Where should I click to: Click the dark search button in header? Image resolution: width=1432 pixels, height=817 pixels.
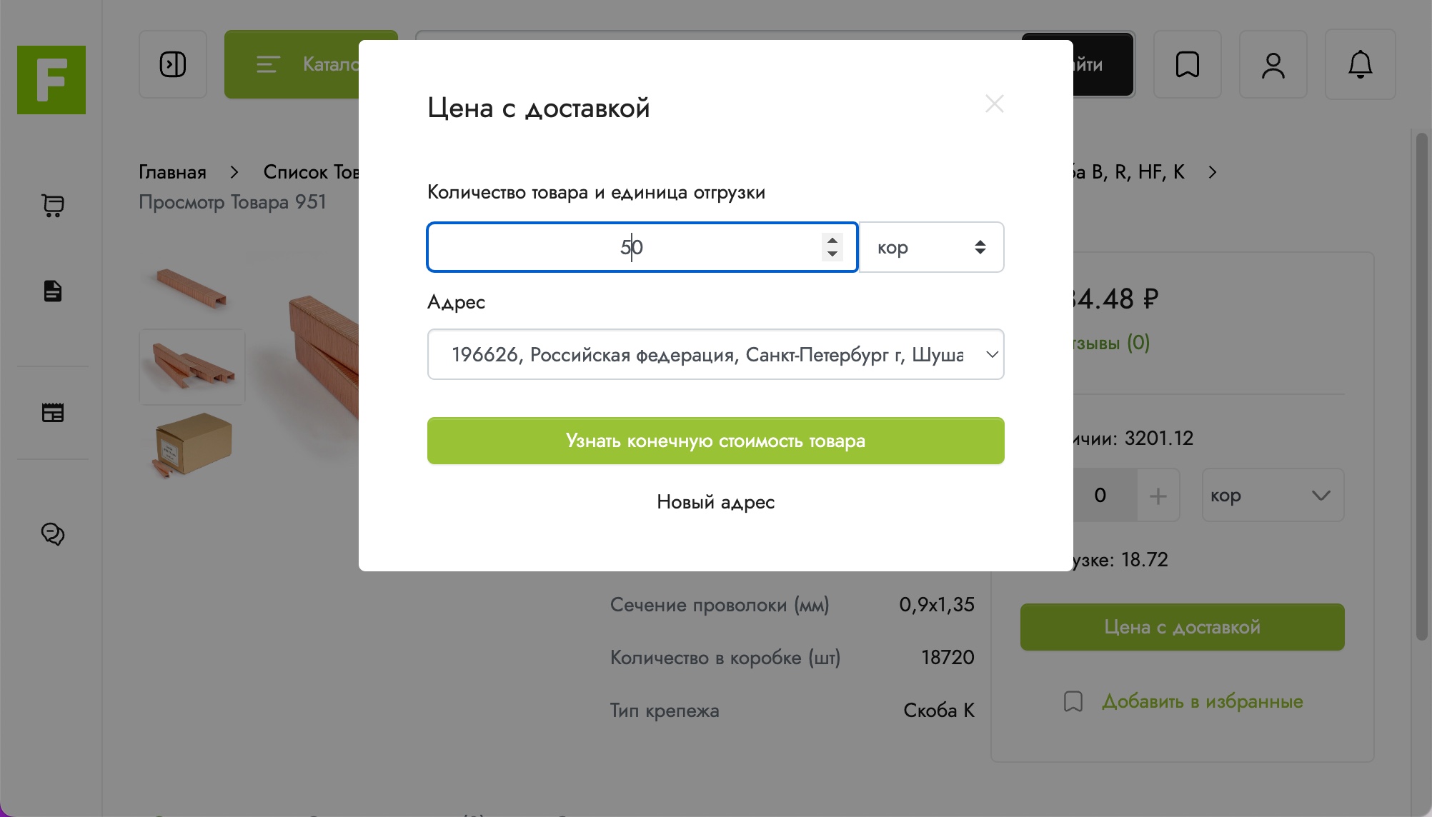(x=1103, y=64)
